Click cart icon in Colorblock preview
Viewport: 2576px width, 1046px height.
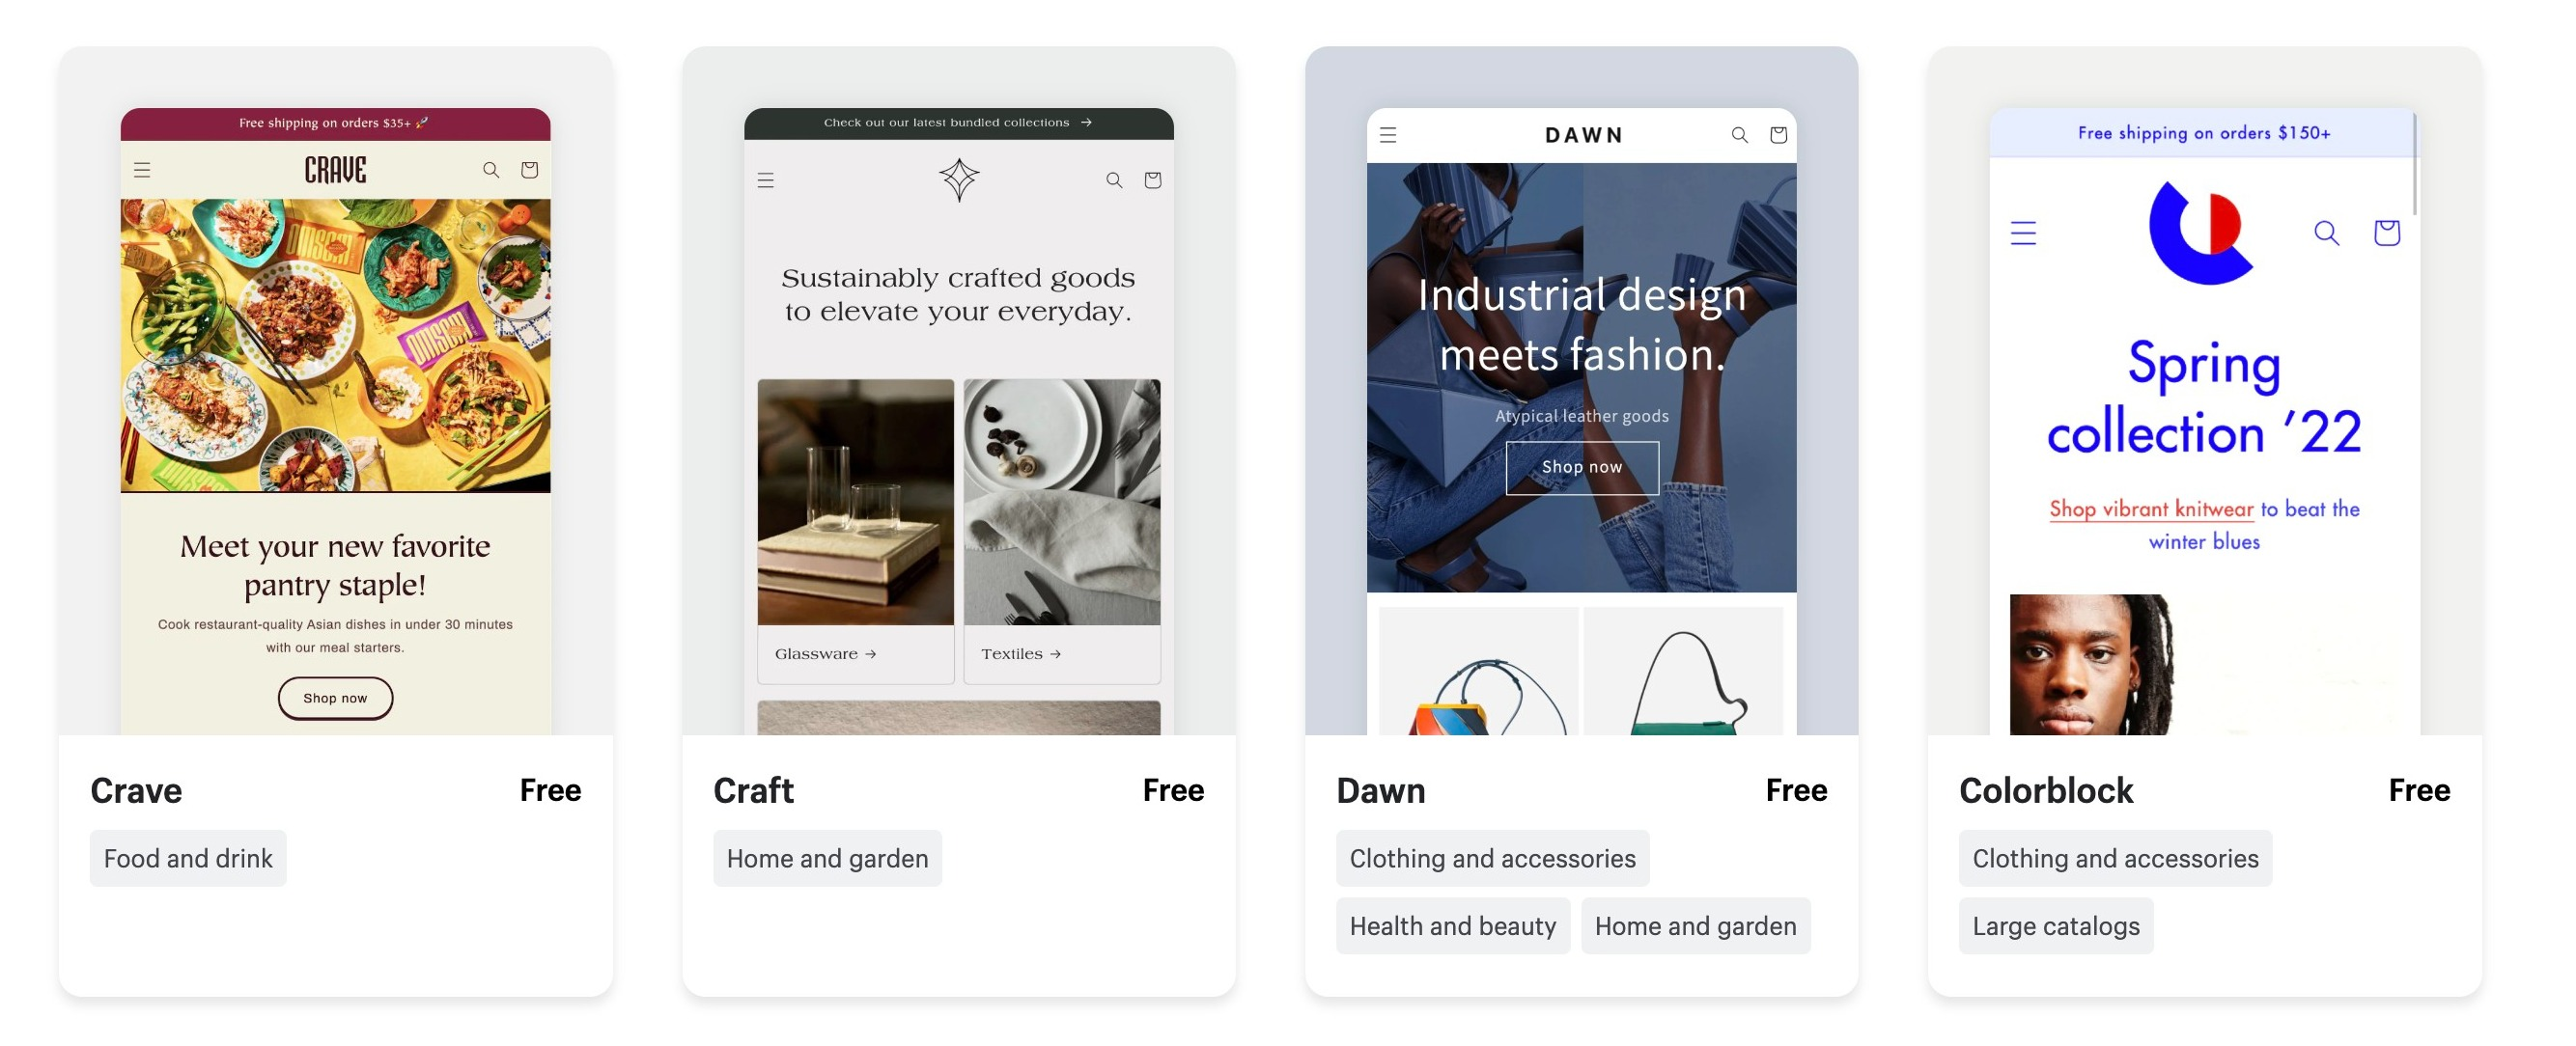pos(2387,233)
